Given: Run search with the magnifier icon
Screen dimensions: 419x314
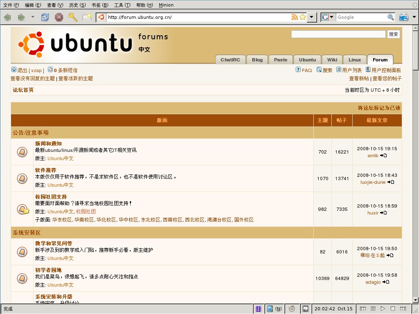Looking at the screenshot, I should pos(391,17).
